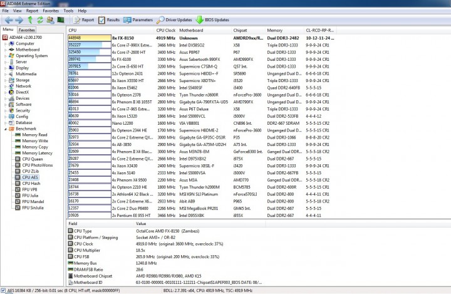Expand the Network tree node
This screenshot has height=294, width=451.
click(5, 86)
